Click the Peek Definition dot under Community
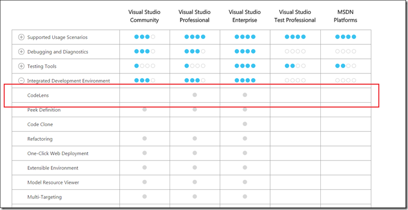 click(145, 109)
